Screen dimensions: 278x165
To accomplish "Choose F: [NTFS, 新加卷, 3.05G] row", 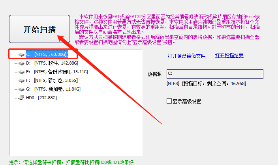I will tap(52, 80).
